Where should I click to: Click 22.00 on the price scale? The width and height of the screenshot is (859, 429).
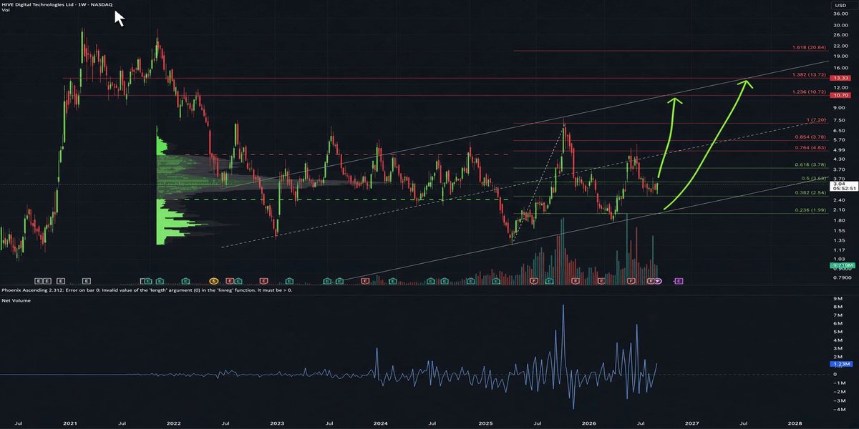[840, 45]
